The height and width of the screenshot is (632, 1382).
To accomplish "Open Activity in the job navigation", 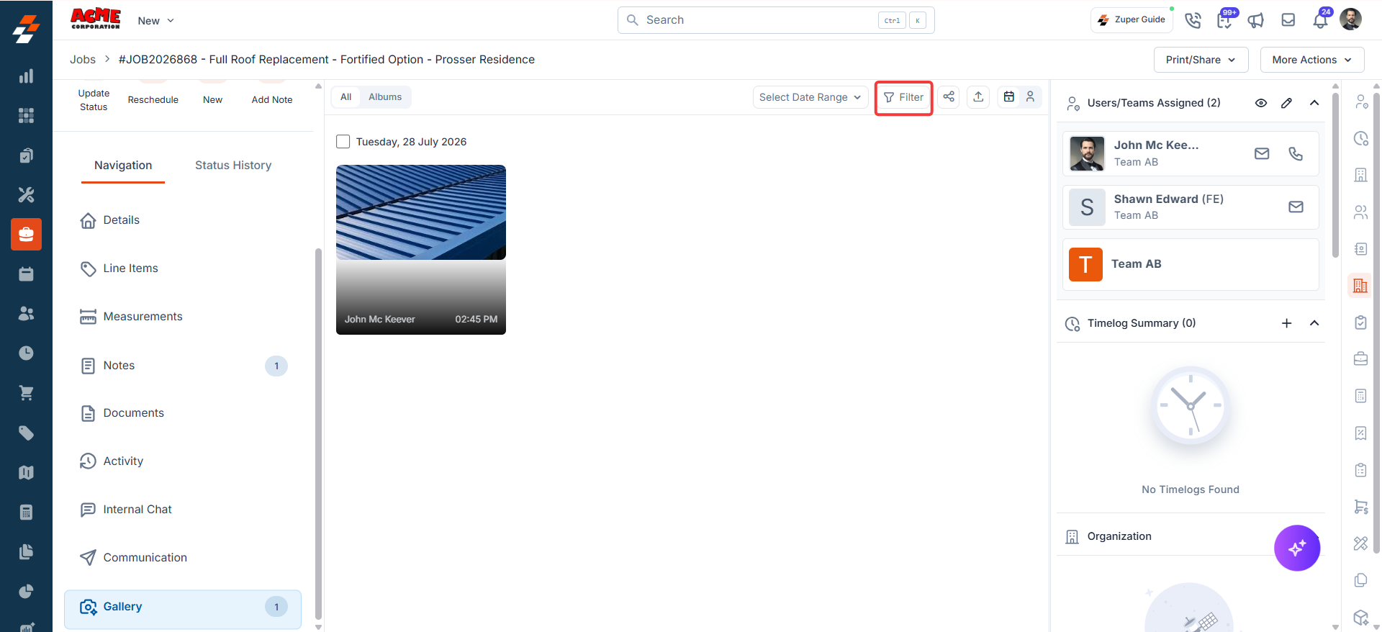I will click(x=183, y=461).
